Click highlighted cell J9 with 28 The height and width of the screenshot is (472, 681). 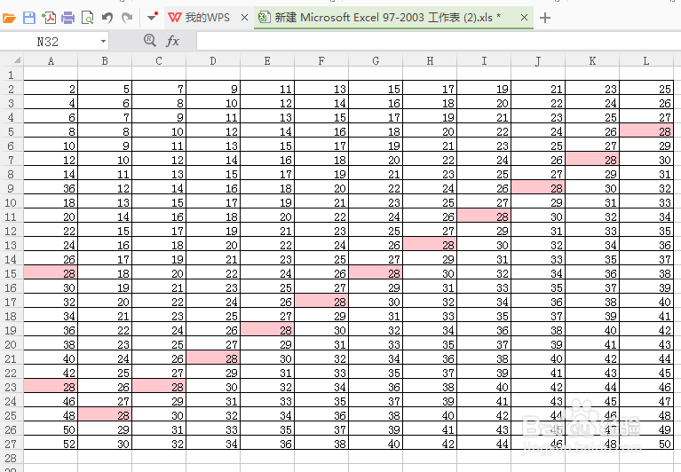coord(538,188)
